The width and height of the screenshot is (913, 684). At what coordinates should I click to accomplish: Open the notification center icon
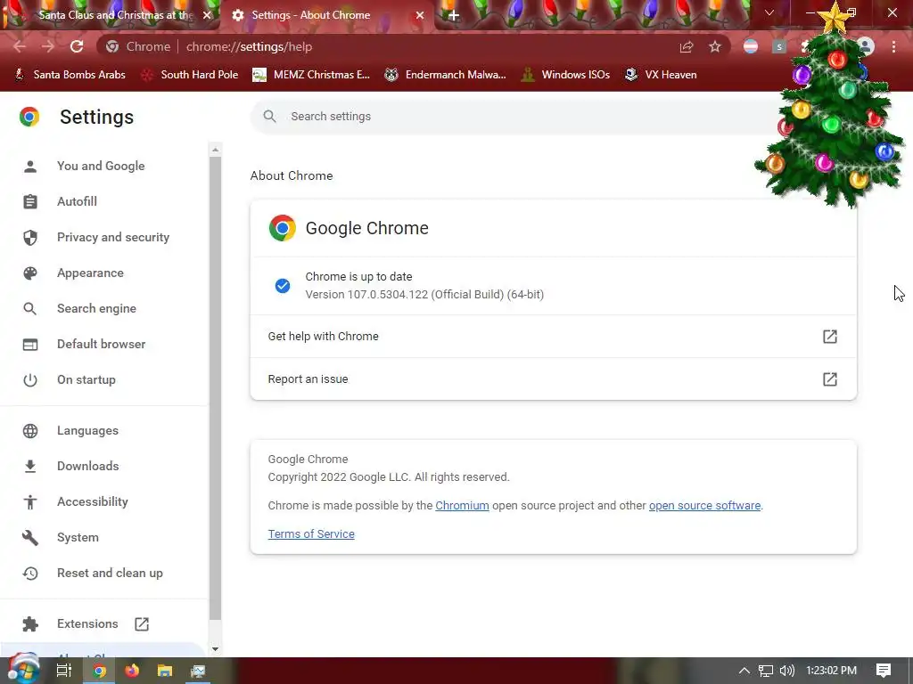884,671
